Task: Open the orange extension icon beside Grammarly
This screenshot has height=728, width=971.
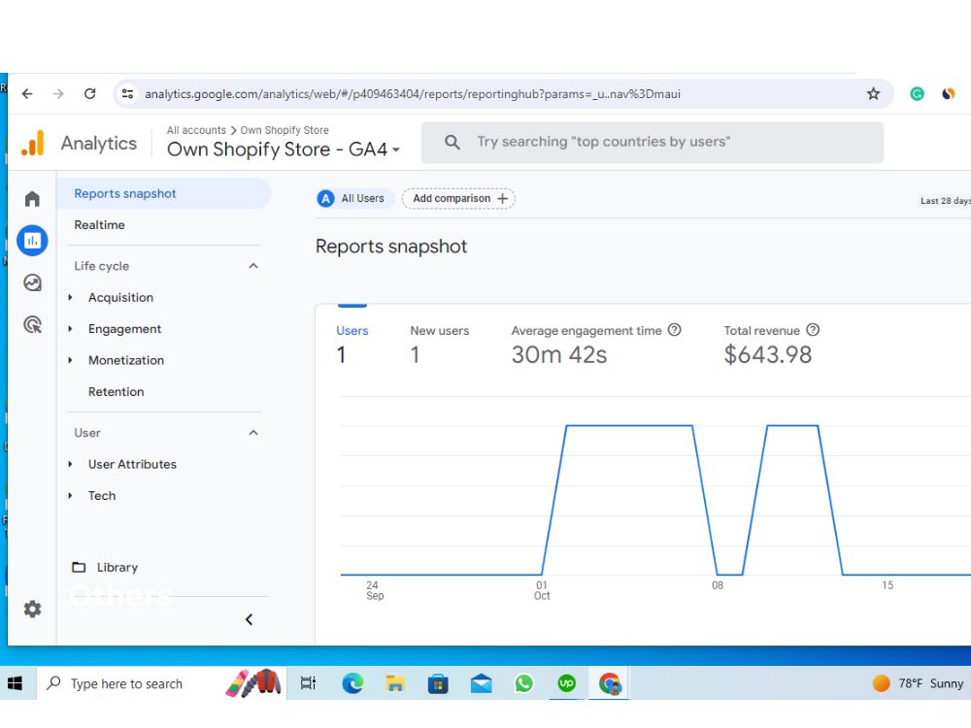Action: click(948, 93)
